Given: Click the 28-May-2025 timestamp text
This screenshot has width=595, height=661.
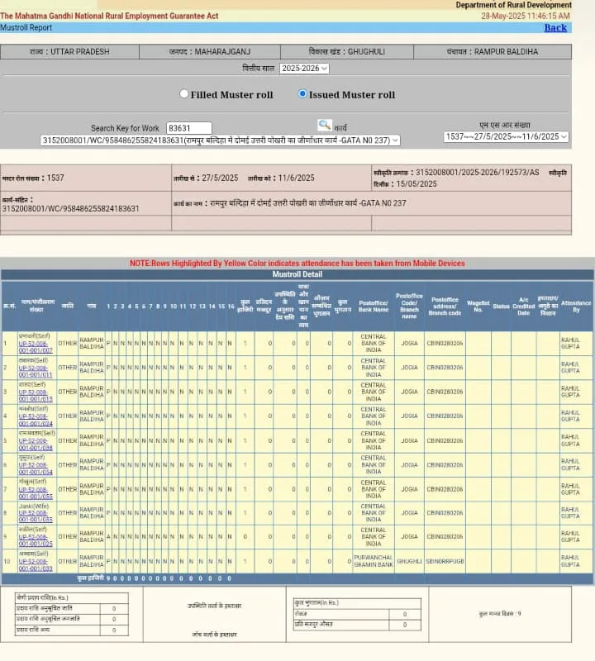Looking at the screenshot, I should pyautogui.click(x=526, y=16).
